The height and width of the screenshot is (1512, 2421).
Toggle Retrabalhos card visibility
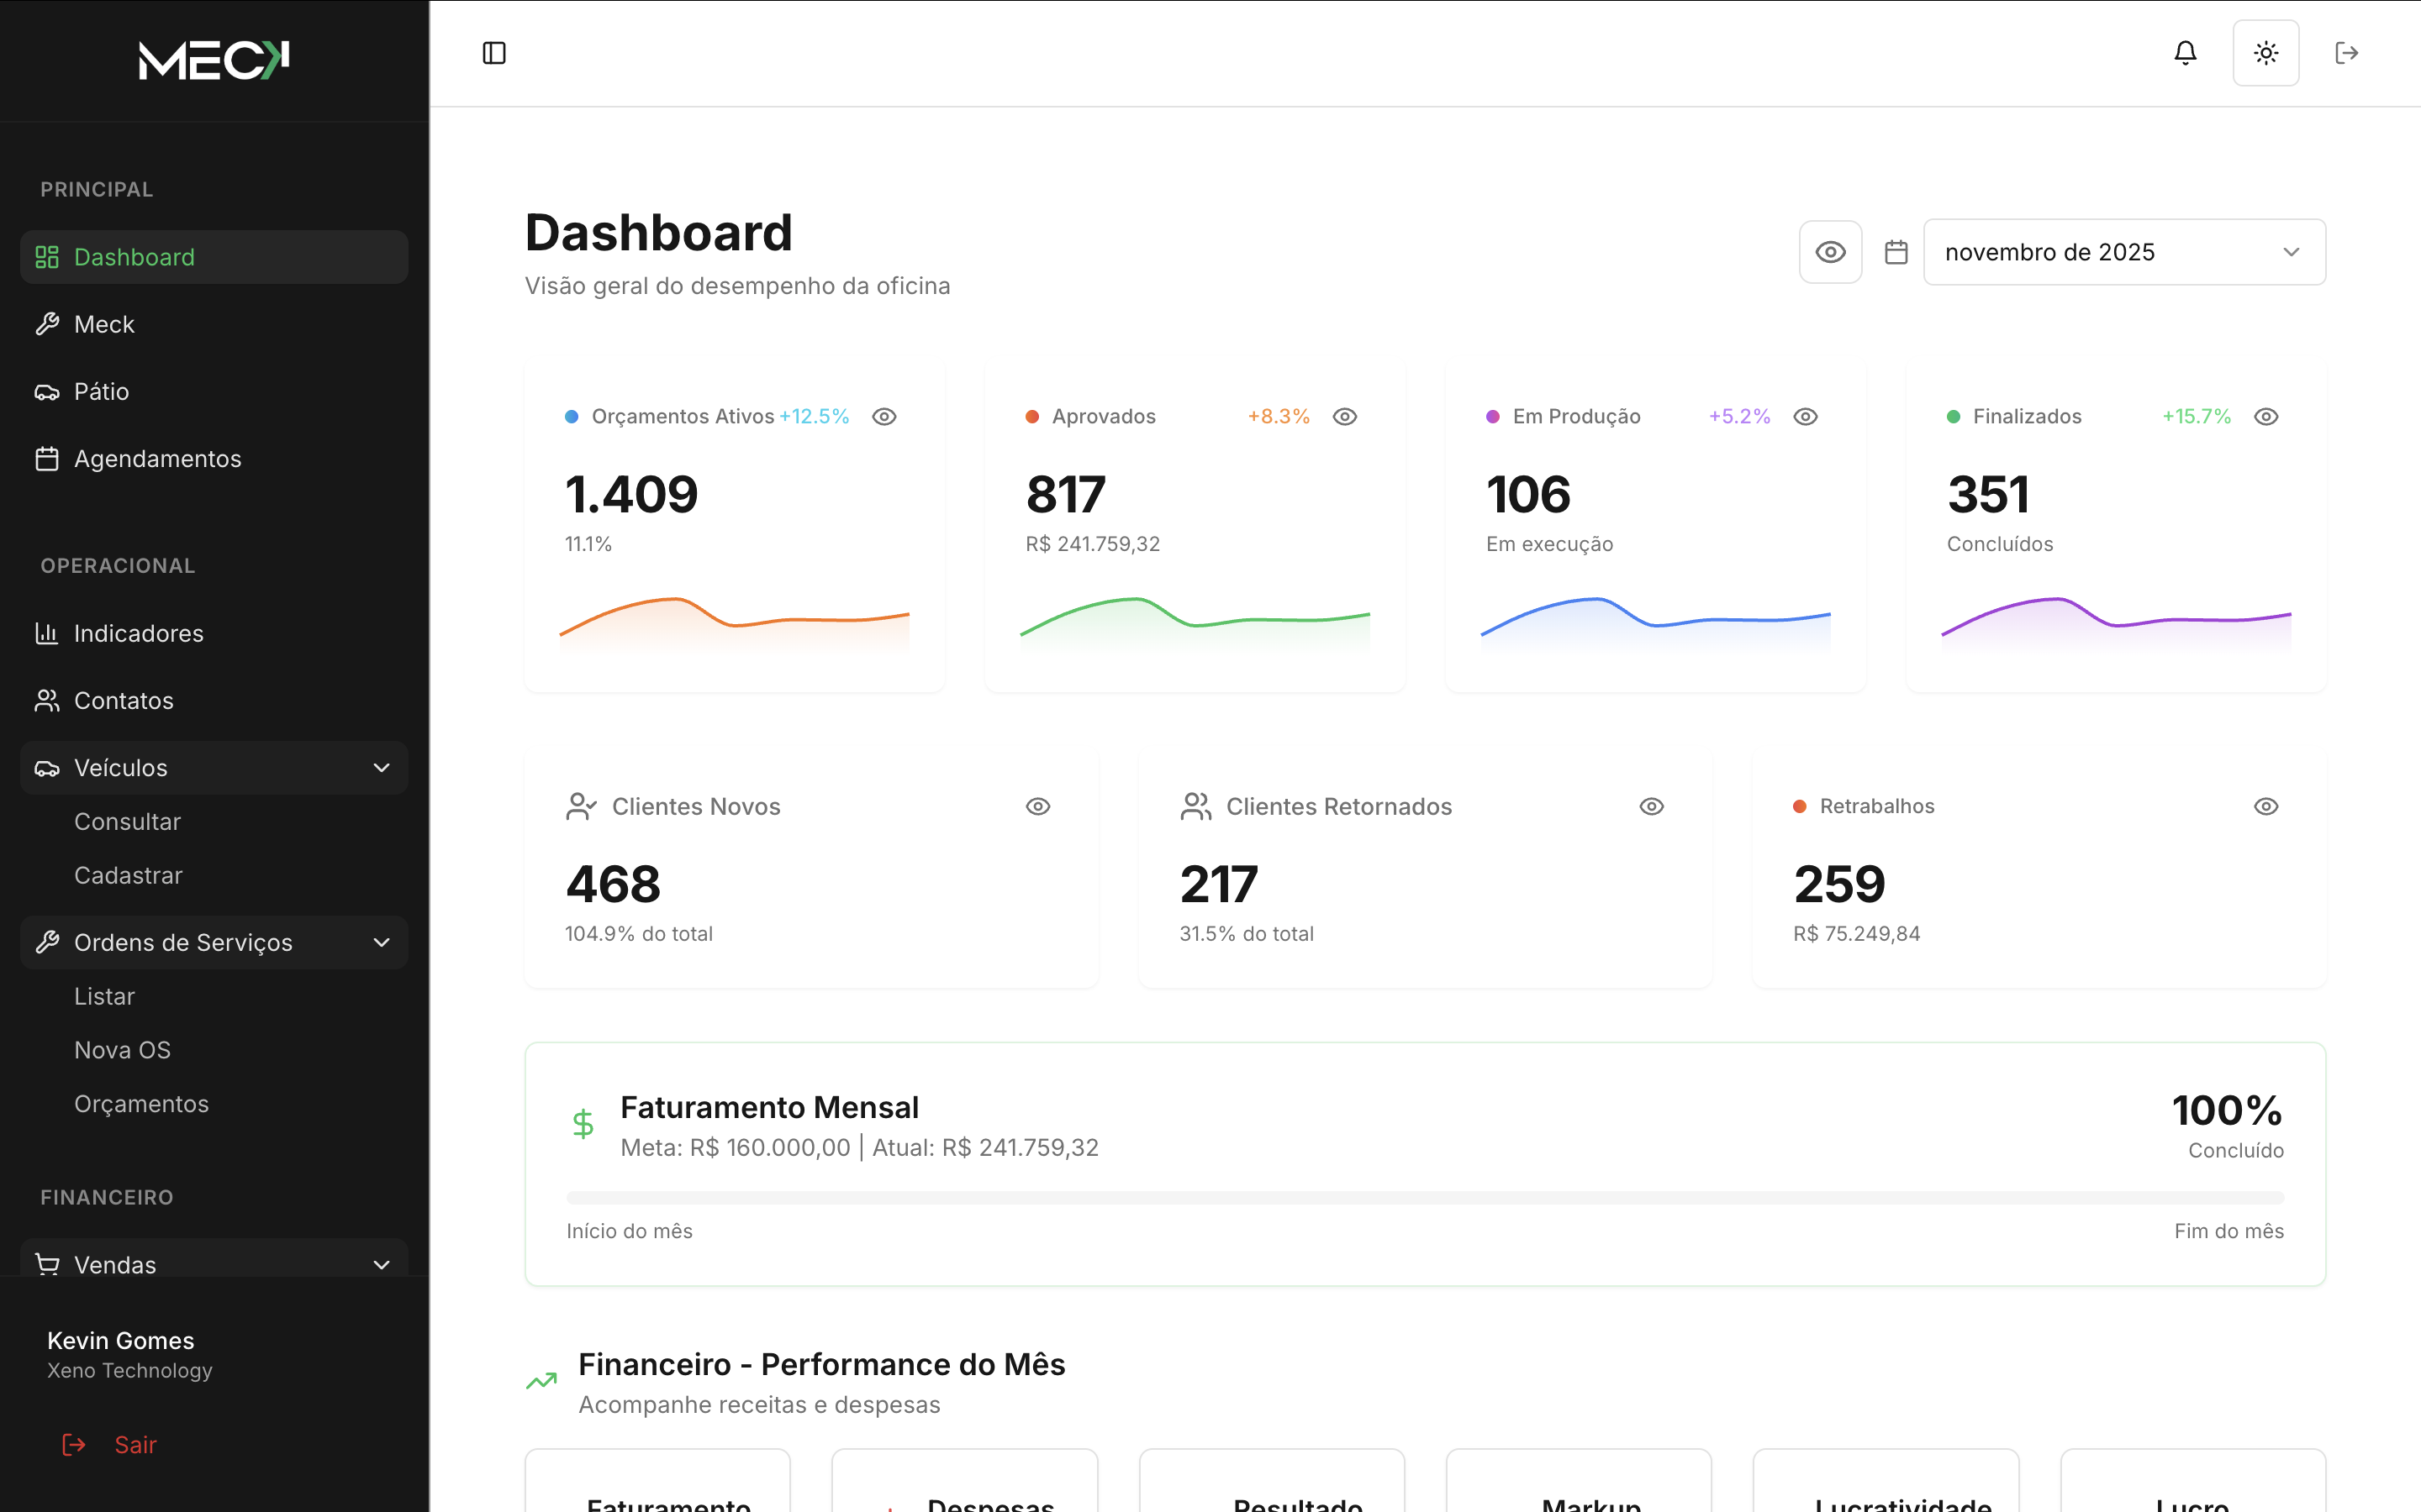(2266, 806)
